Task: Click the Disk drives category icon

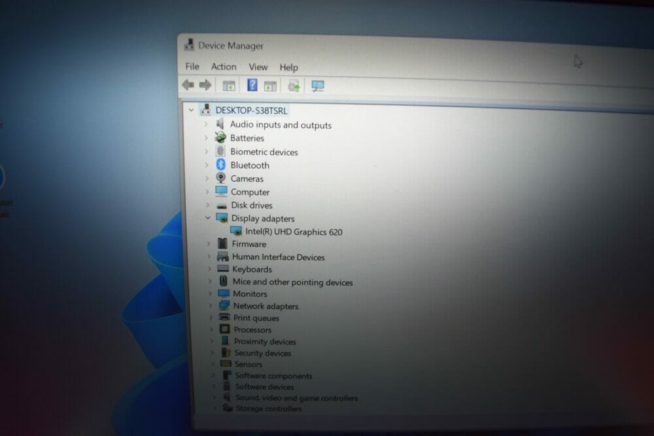Action: click(222, 205)
